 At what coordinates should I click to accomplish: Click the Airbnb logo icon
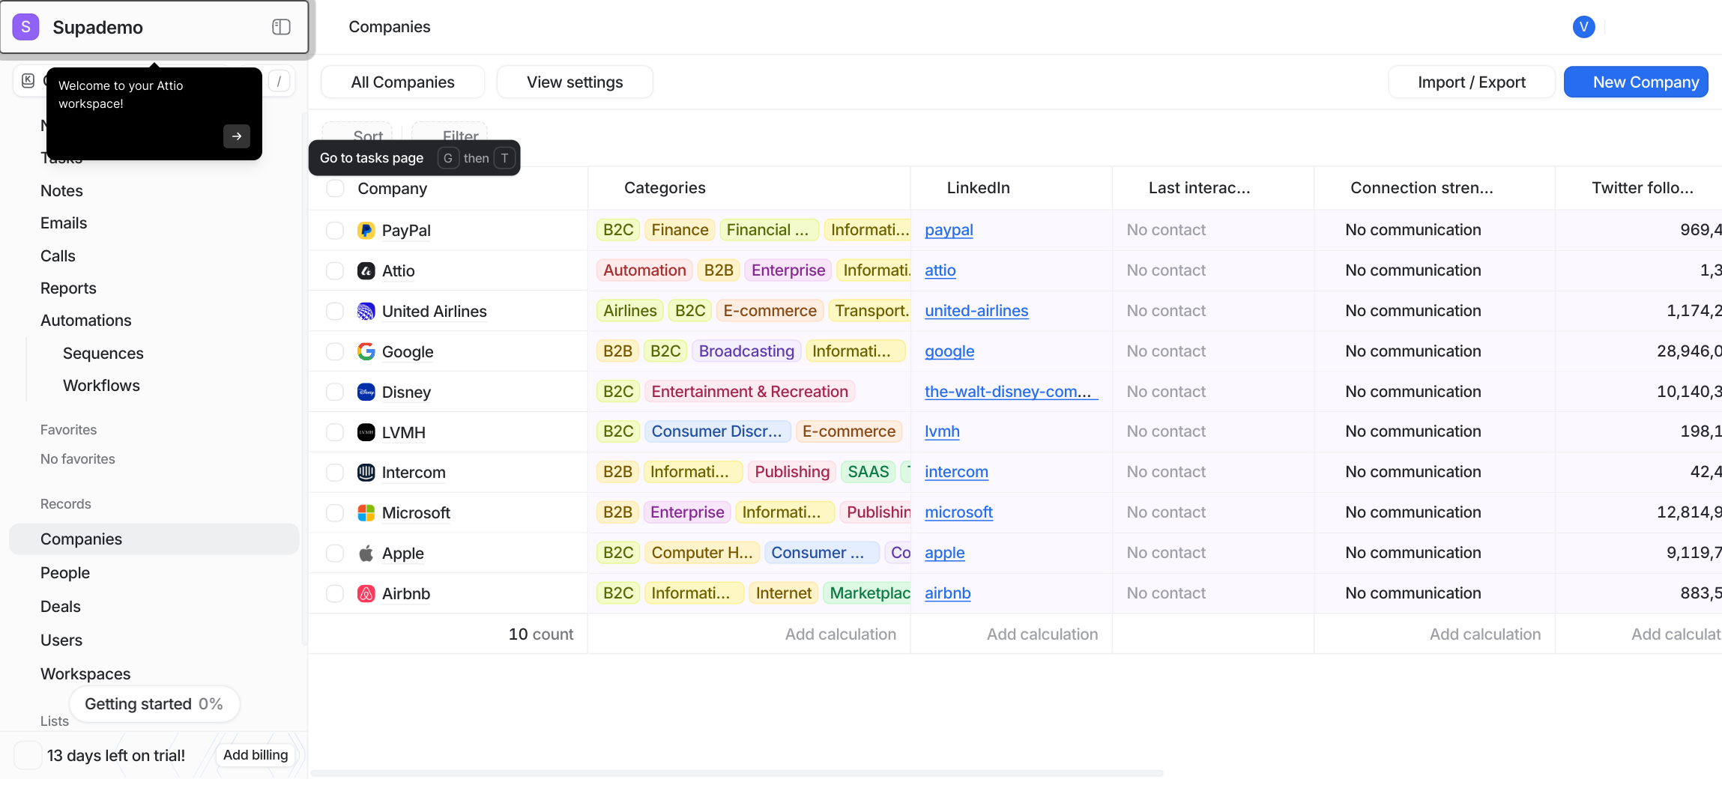tap(366, 593)
